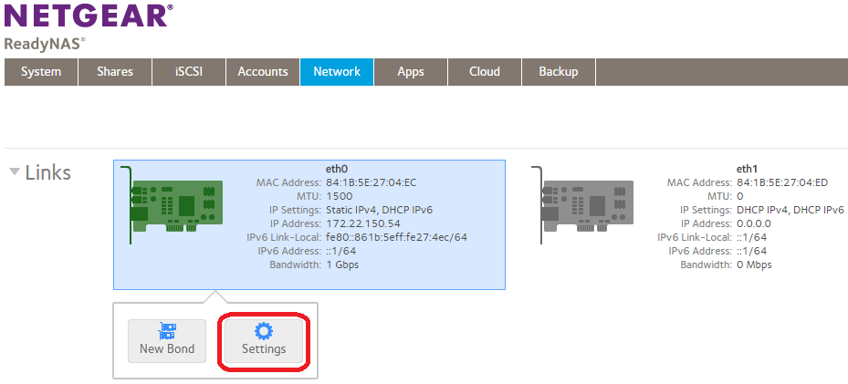Click the gear icon above Settings
Viewport: 848px width, 384px height.
click(x=264, y=331)
